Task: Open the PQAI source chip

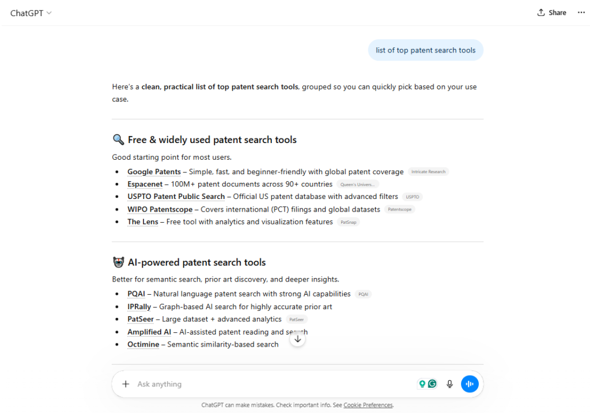Action: pyautogui.click(x=363, y=294)
